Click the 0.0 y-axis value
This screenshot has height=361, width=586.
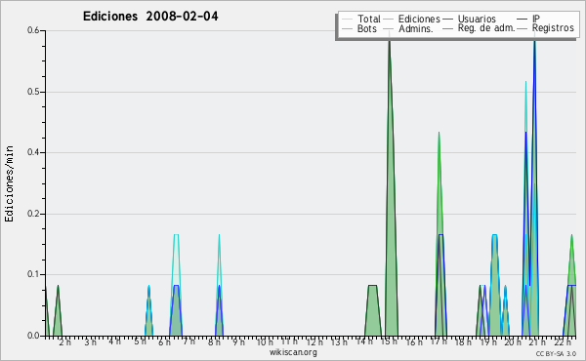tap(33, 336)
